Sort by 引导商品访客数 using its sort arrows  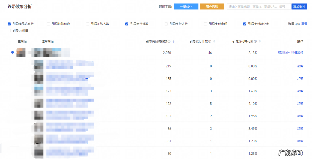[x=173, y=41]
